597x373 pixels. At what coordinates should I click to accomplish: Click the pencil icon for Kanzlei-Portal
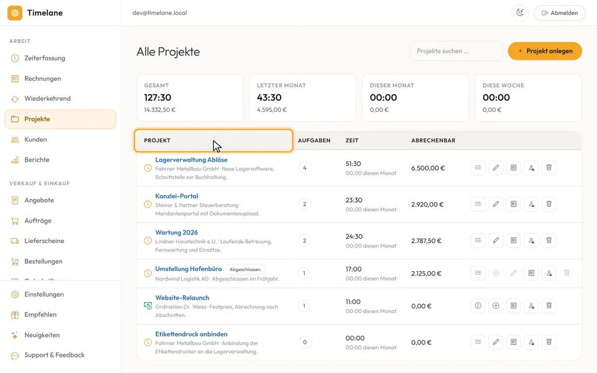[x=496, y=204]
